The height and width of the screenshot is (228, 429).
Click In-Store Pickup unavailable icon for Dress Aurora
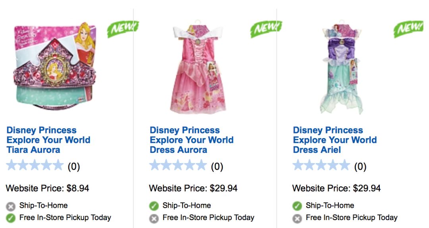click(x=154, y=218)
